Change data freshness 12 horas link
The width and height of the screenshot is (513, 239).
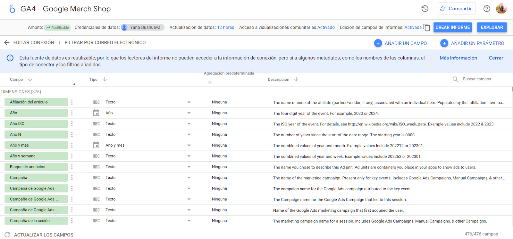[x=226, y=28]
